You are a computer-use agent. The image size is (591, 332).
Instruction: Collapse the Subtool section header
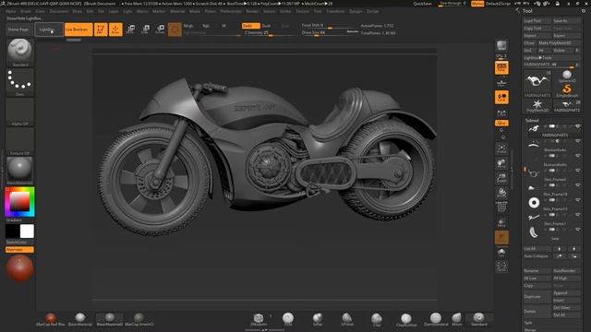pos(532,120)
